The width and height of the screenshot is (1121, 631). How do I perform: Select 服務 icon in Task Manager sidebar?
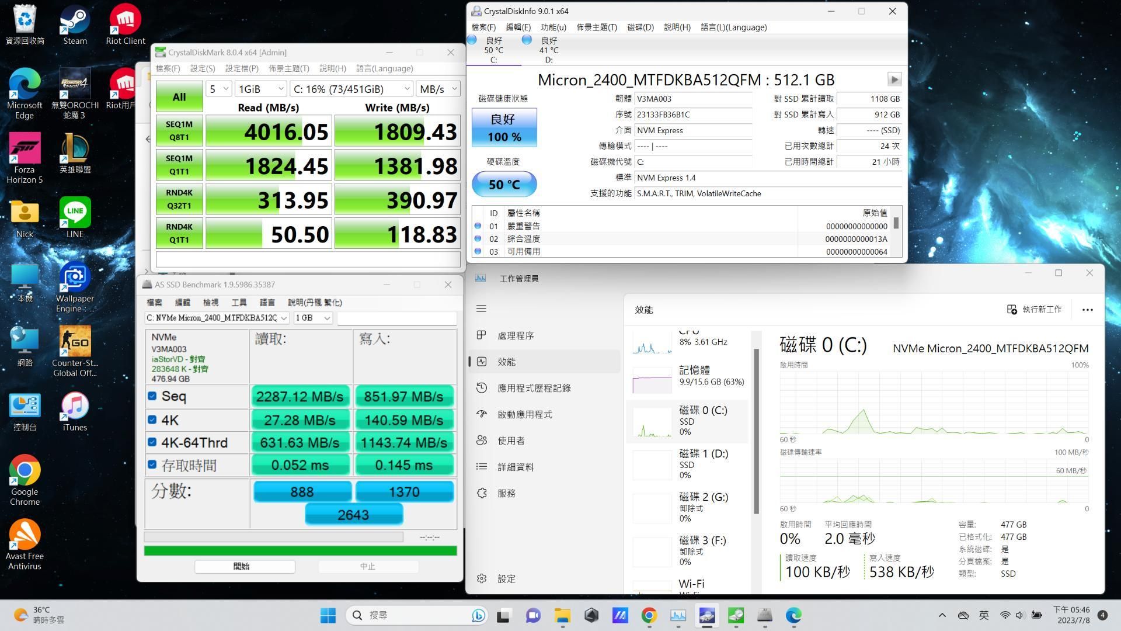(482, 493)
